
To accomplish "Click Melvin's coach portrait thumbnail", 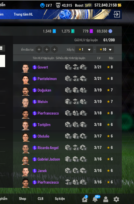I will point(25,102).
